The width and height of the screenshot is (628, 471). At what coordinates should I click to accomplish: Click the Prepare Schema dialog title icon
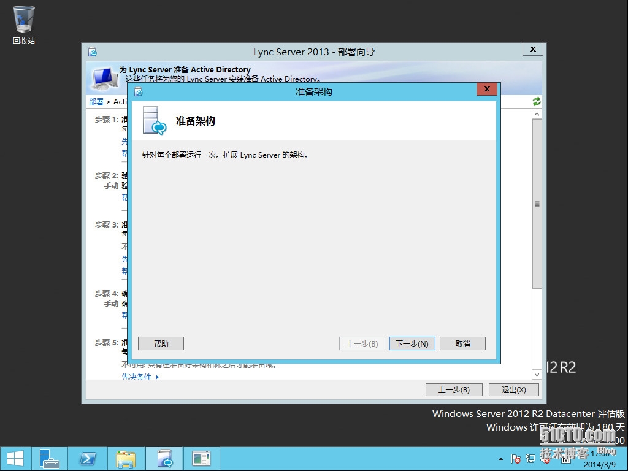(138, 92)
